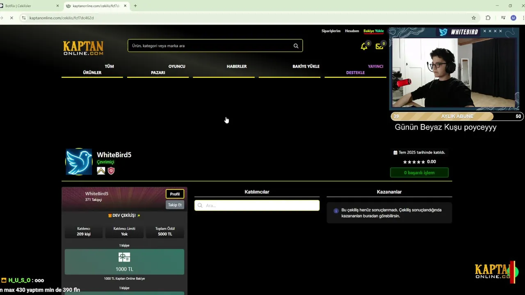
Task: Focus the Katılımcılar search box
Action: pos(257,205)
